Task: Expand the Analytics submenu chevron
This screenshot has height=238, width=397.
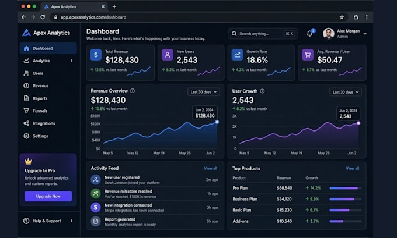Action: [x=72, y=61]
